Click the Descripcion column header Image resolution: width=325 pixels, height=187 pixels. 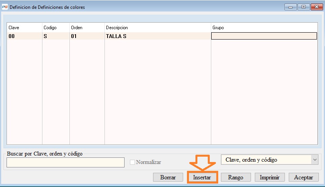158,27
